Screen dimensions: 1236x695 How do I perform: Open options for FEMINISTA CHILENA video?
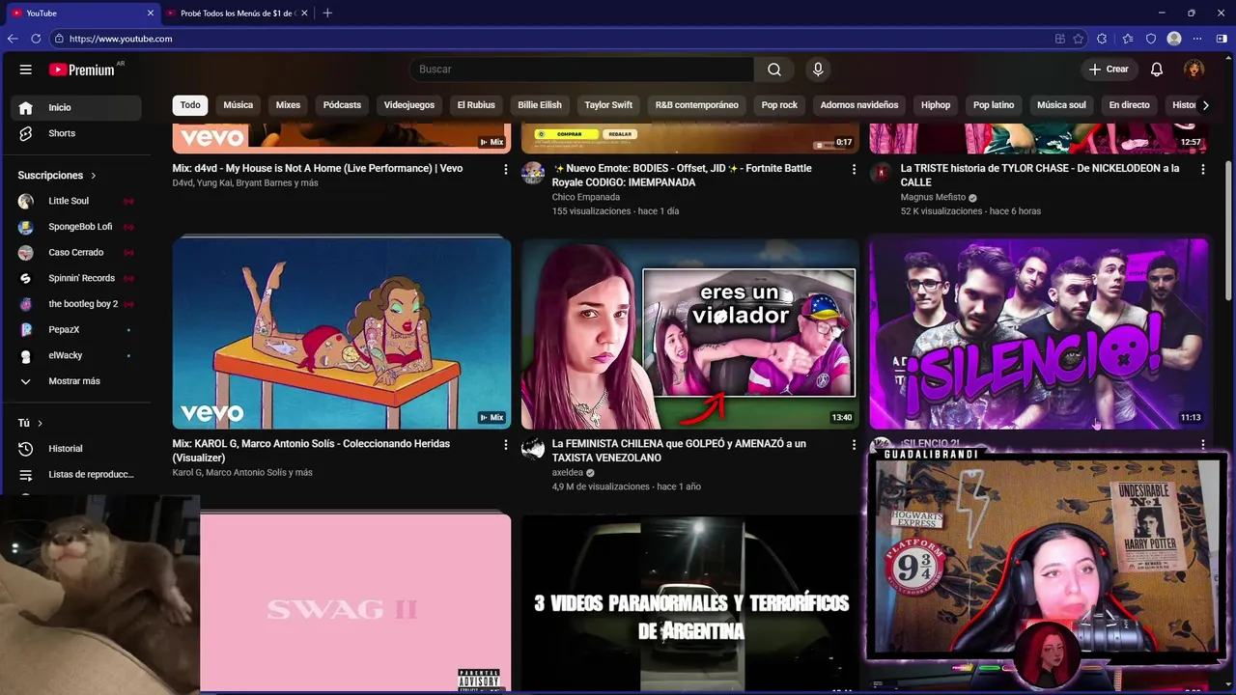tap(854, 445)
